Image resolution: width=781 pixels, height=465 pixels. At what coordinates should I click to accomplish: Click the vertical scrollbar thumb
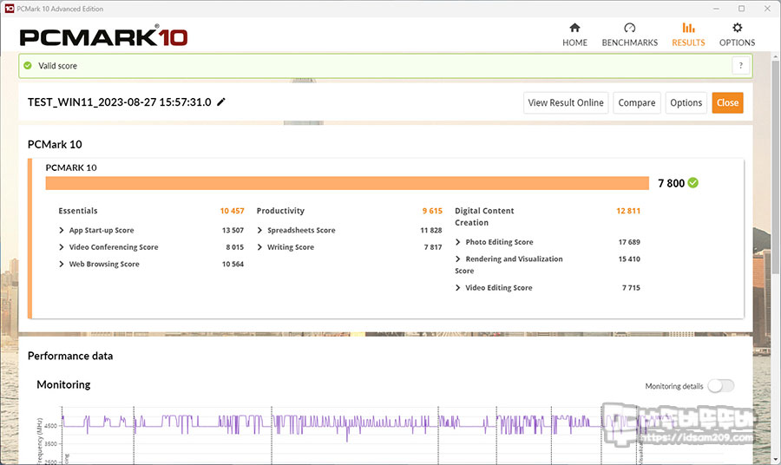775,167
